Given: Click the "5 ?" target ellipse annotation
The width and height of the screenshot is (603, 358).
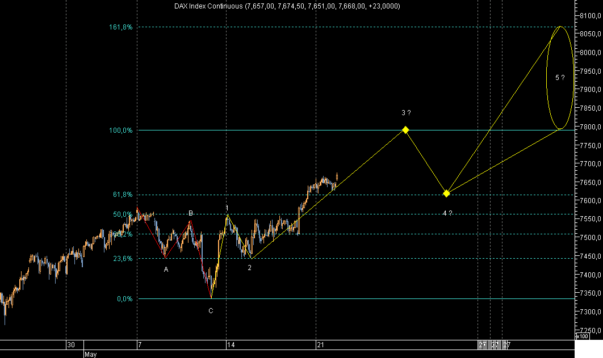Looking at the screenshot, I should [561, 77].
